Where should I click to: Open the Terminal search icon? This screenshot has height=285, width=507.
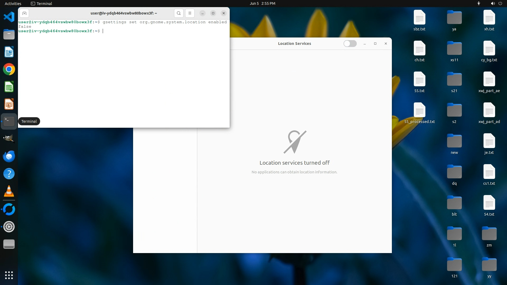click(179, 13)
